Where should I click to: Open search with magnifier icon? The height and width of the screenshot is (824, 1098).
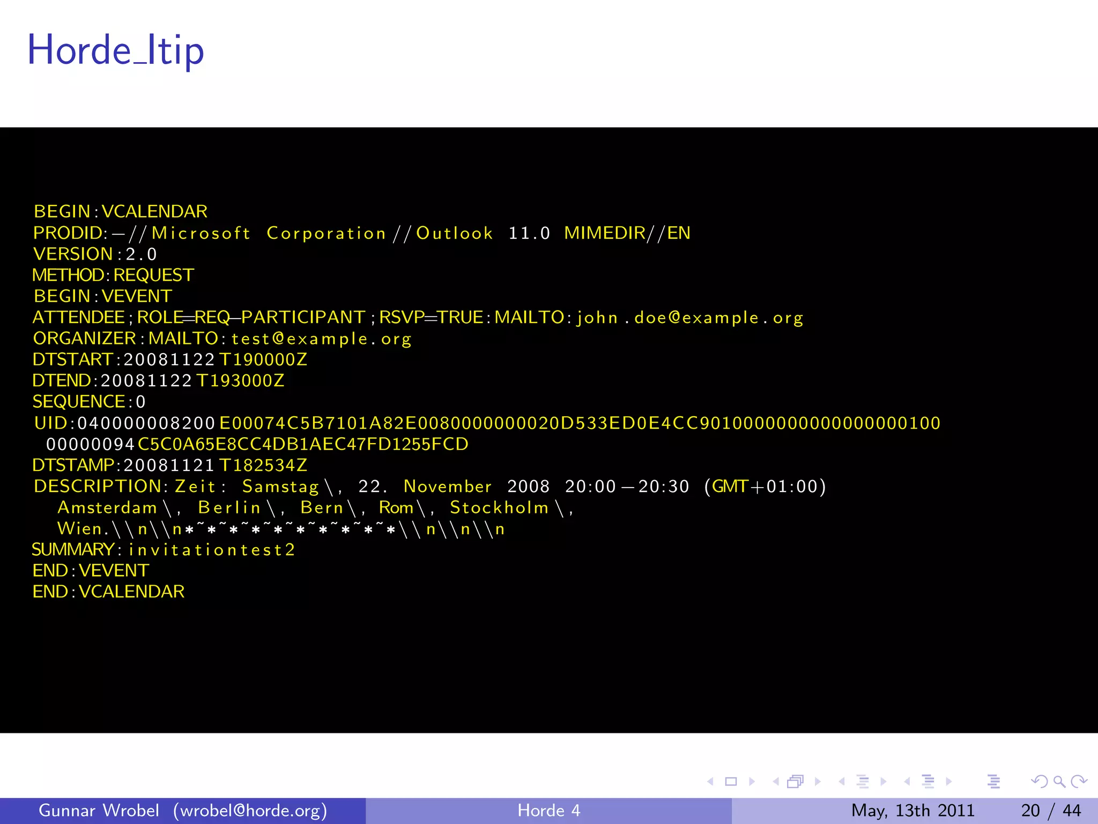1059,782
